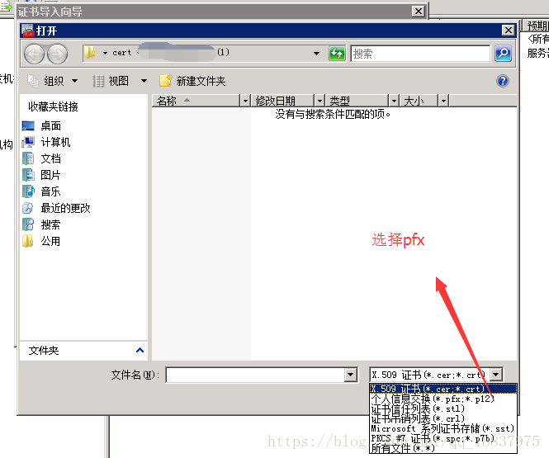549x458 pixels.
Task: Click into the 文件名 text input field
Action: pyautogui.click(x=254, y=375)
